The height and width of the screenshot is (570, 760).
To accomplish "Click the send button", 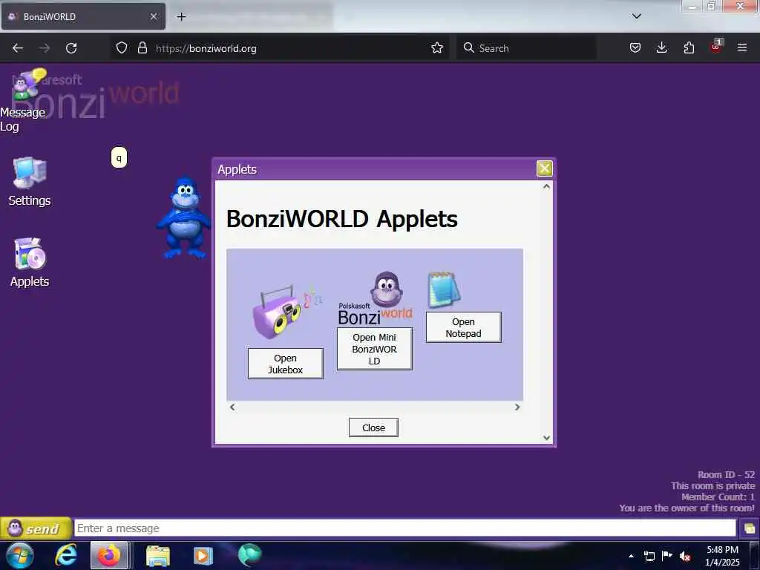I will [36, 528].
